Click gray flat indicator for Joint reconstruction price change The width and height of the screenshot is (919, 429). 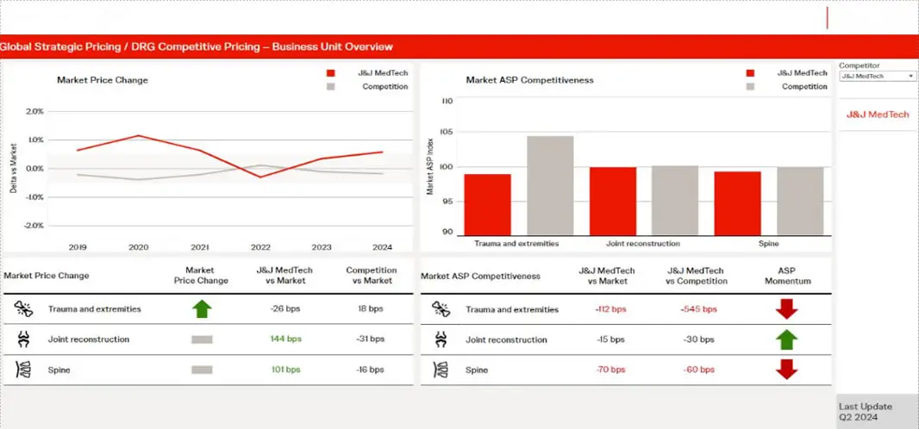click(x=201, y=339)
